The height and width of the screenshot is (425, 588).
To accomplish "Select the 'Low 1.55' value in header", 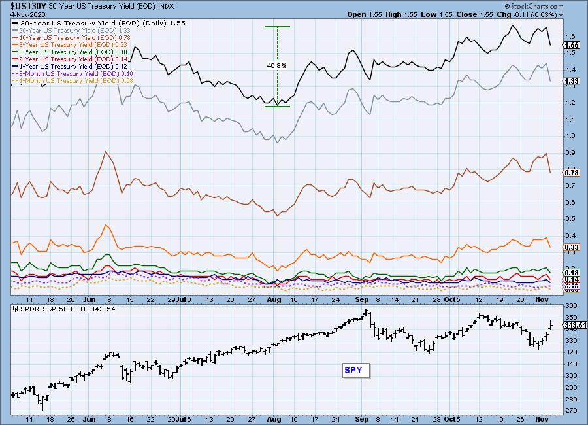I will 437,14.
